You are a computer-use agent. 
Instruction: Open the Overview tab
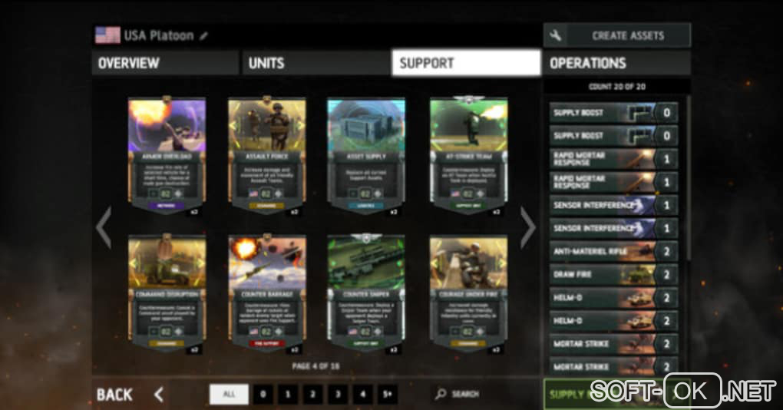click(165, 63)
